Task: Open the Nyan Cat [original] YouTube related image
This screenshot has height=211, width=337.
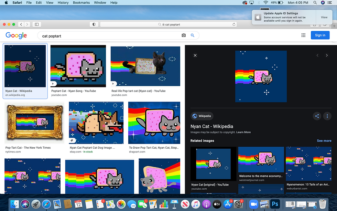Action: pos(213,164)
